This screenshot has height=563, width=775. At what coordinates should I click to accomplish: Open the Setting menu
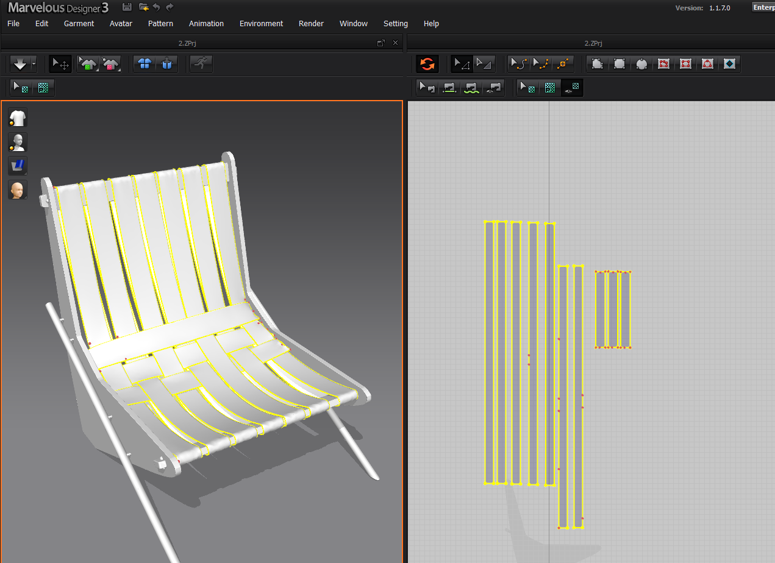[x=396, y=23]
